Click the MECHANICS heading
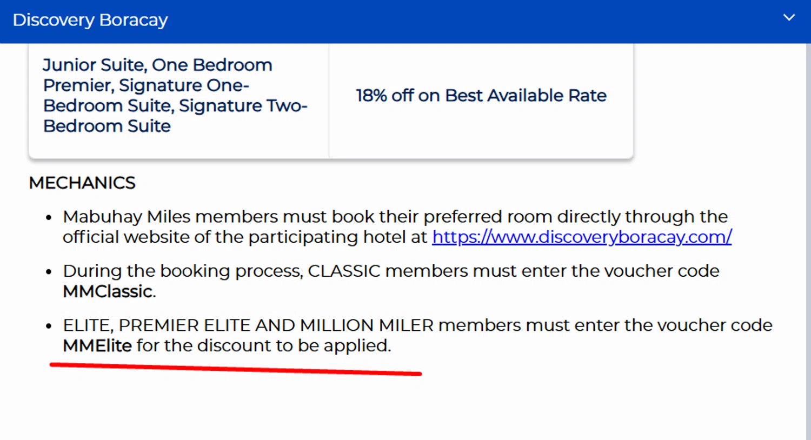The width and height of the screenshot is (811, 440). 82,183
